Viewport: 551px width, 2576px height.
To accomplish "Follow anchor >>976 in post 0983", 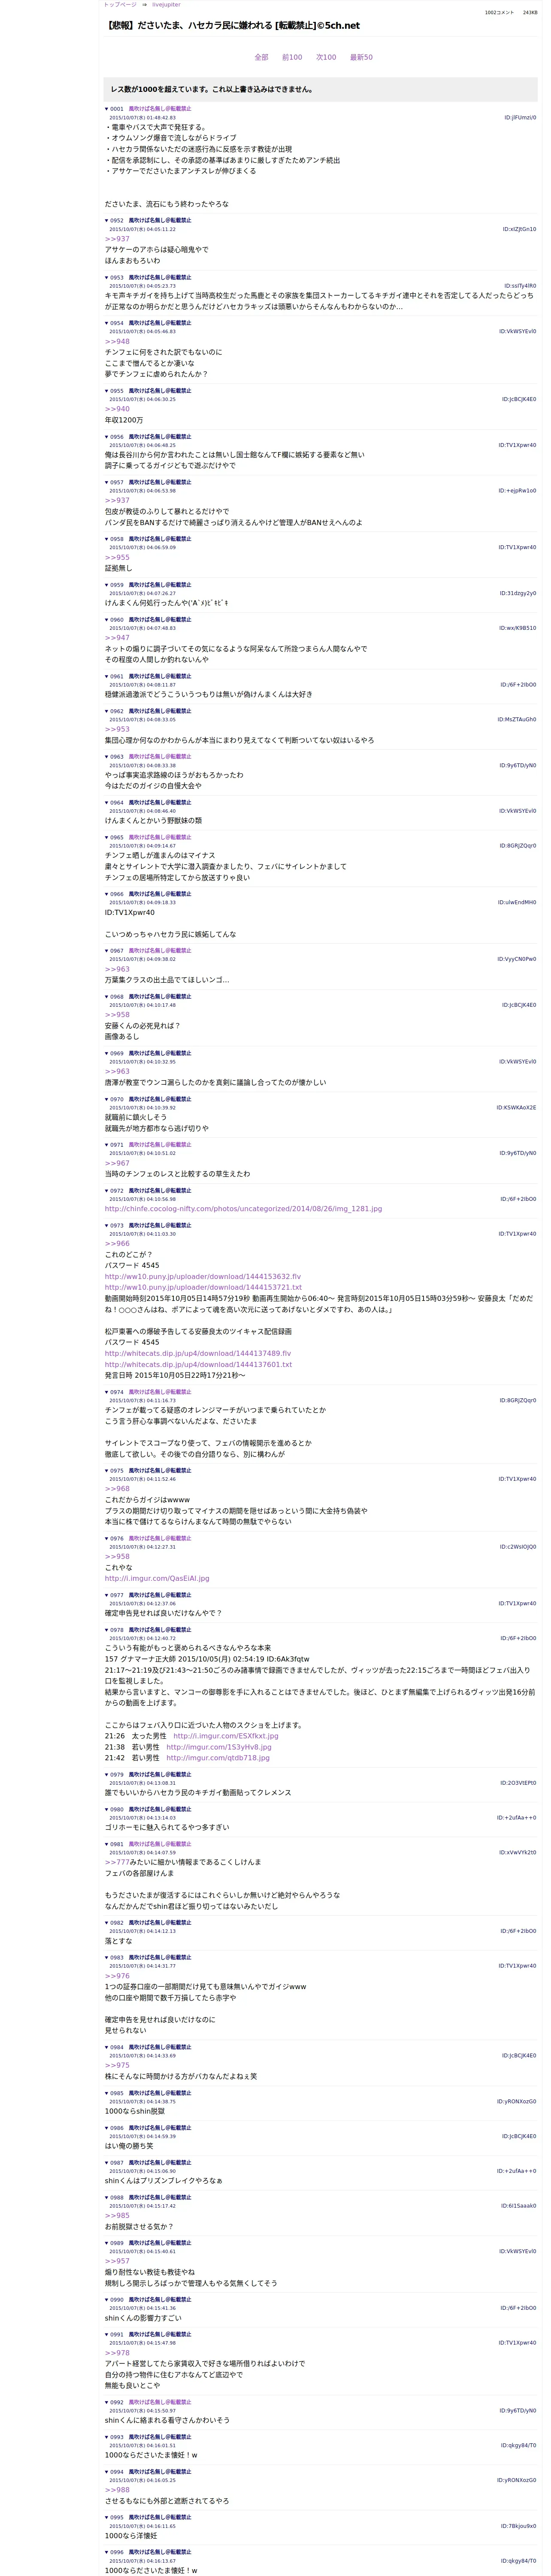I will click(117, 1976).
